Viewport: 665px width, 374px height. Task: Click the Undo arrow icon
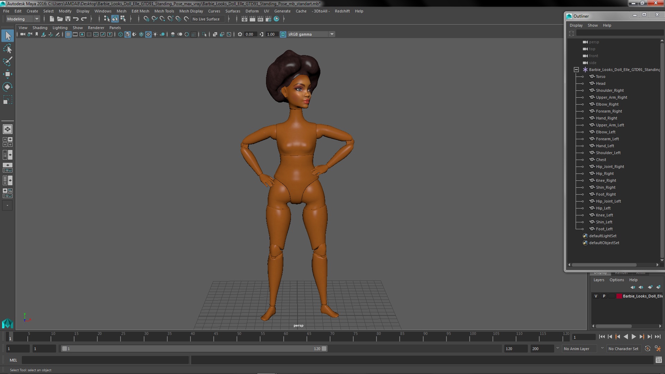(x=76, y=19)
